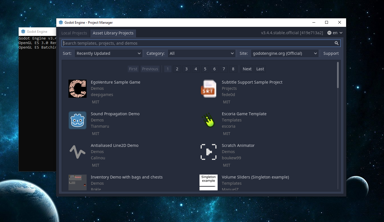This screenshot has width=384, height=222.
Task: Open EgoVenture Sample Game title link
Action: coord(115,82)
